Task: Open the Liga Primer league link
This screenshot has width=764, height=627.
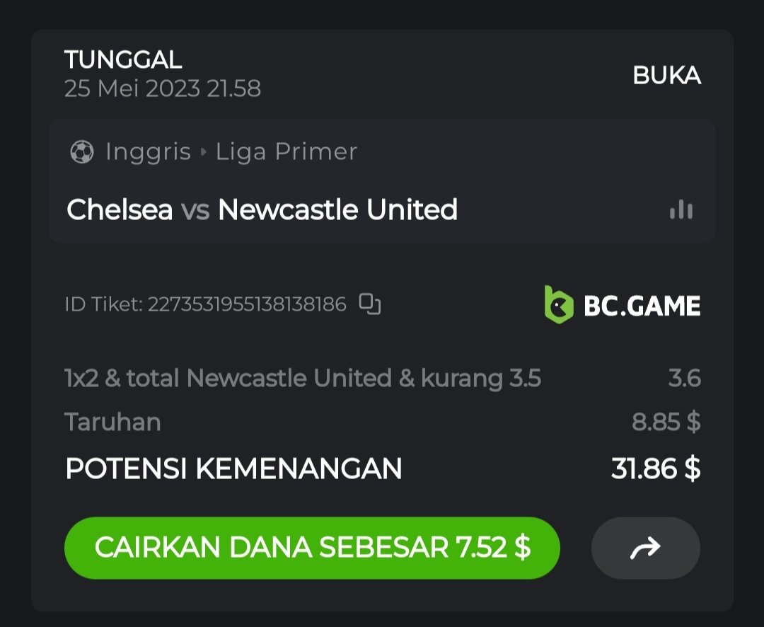Action: 286,152
